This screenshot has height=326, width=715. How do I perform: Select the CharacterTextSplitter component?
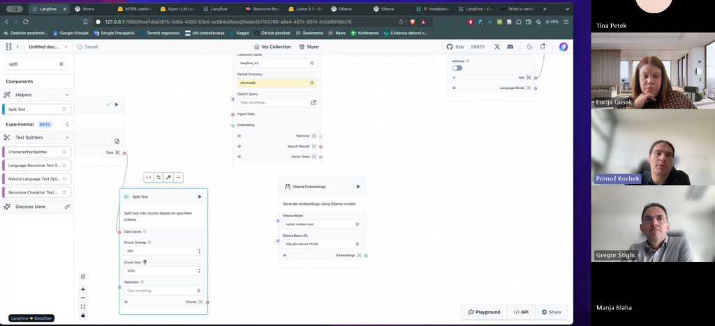coord(36,152)
